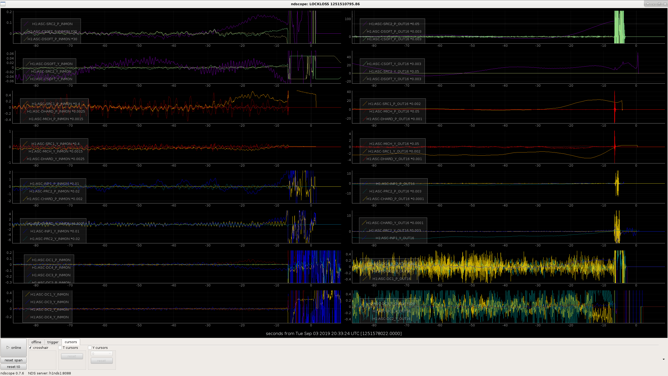Click legend entry H1:ASC-INP1_P_INMON *0.01
This screenshot has width=668, height=376.
point(55,184)
